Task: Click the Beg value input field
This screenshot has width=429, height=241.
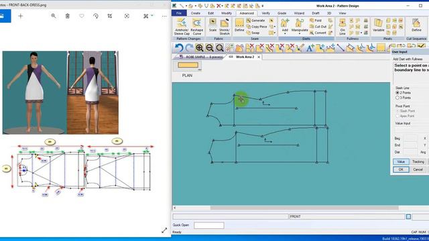Action: [x=410, y=139]
